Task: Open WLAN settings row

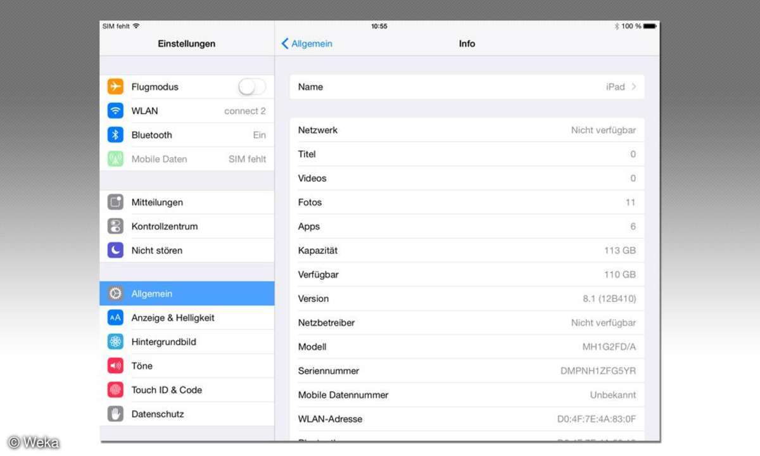Action: 187,111
